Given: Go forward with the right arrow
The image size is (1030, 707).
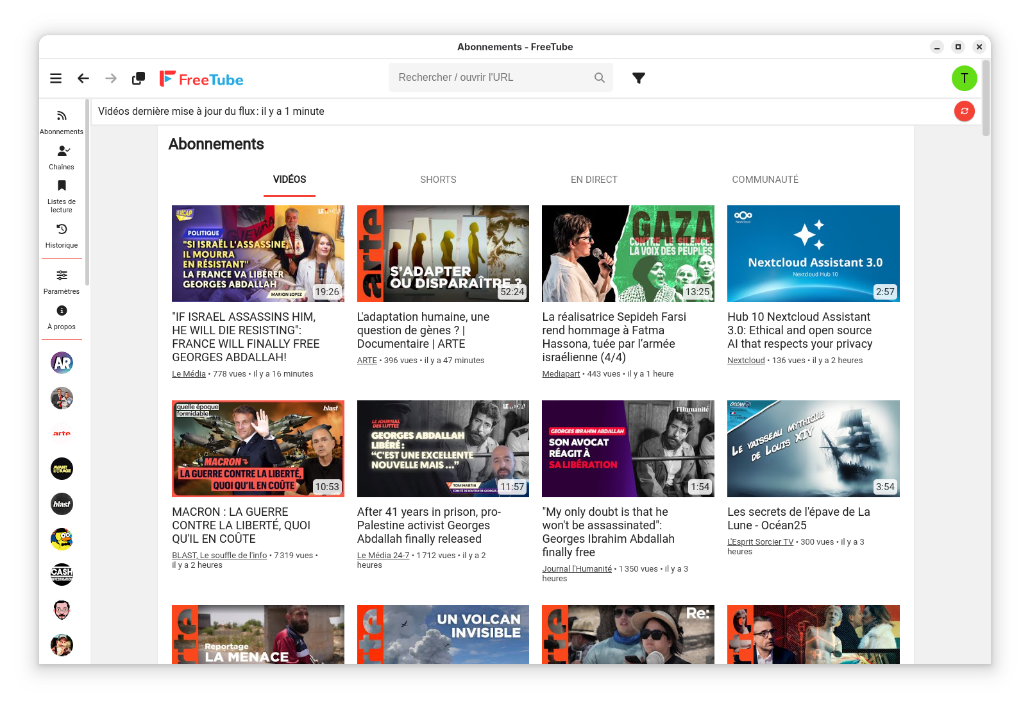Looking at the screenshot, I should point(111,78).
